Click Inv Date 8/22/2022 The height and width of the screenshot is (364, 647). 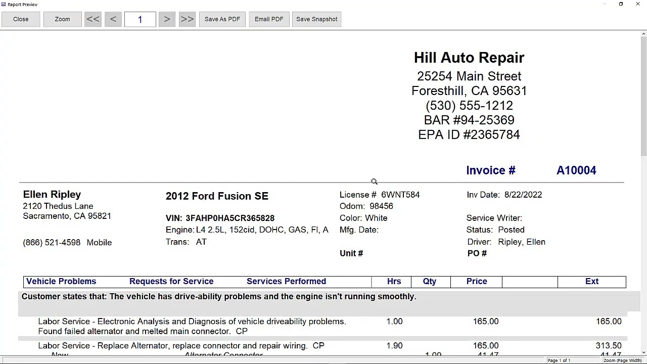click(x=504, y=195)
